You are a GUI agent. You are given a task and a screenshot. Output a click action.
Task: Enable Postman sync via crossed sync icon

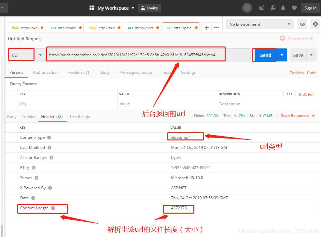click(247, 8)
